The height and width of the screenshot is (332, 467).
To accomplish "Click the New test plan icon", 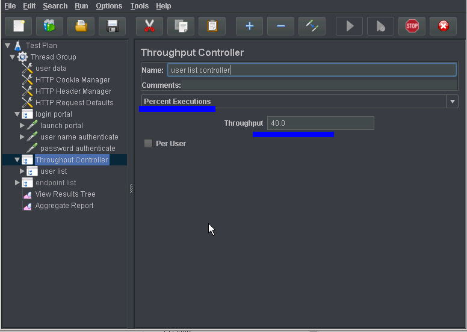I will coord(19,26).
